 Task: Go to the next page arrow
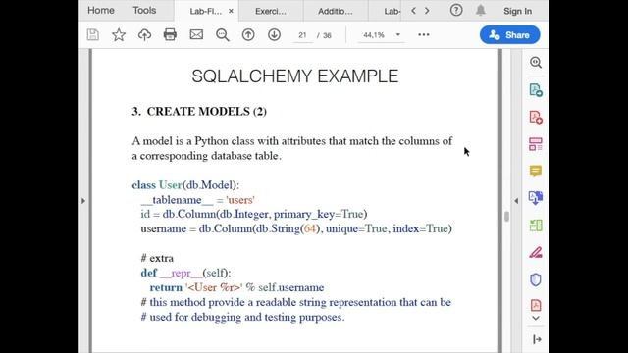point(275,35)
